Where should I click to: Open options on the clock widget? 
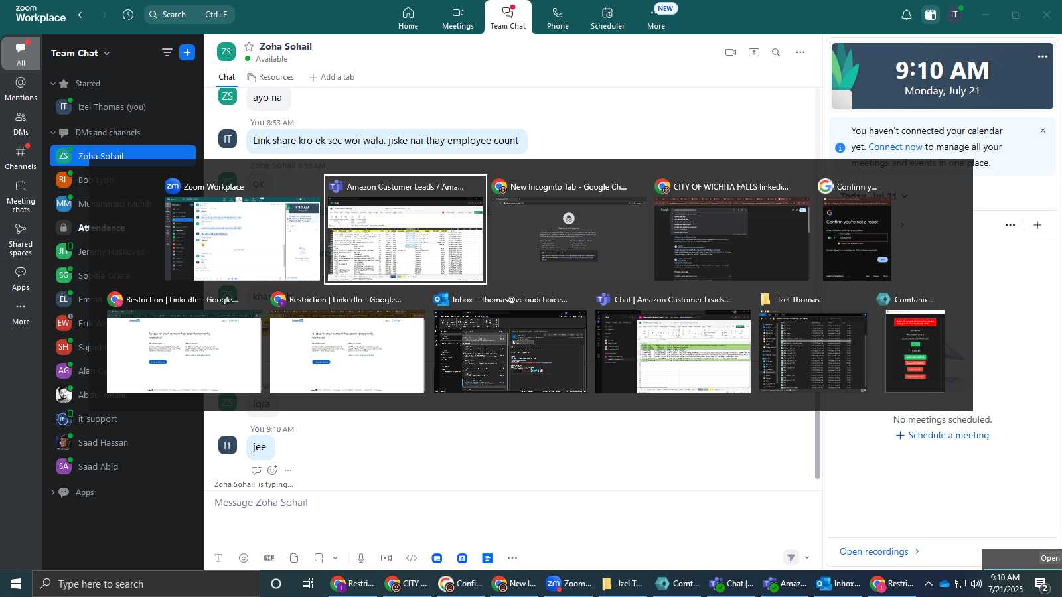pos(1043,56)
